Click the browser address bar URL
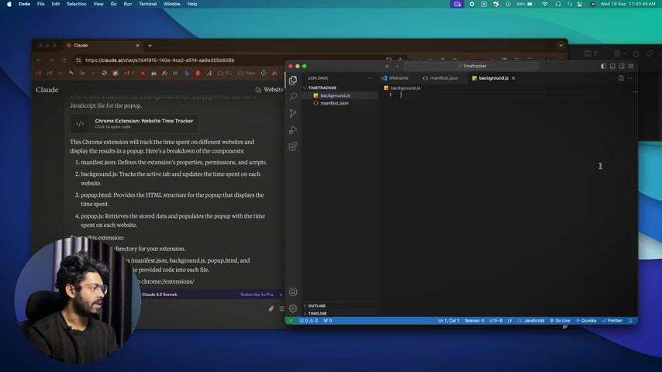662x372 pixels. pyautogui.click(x=160, y=60)
